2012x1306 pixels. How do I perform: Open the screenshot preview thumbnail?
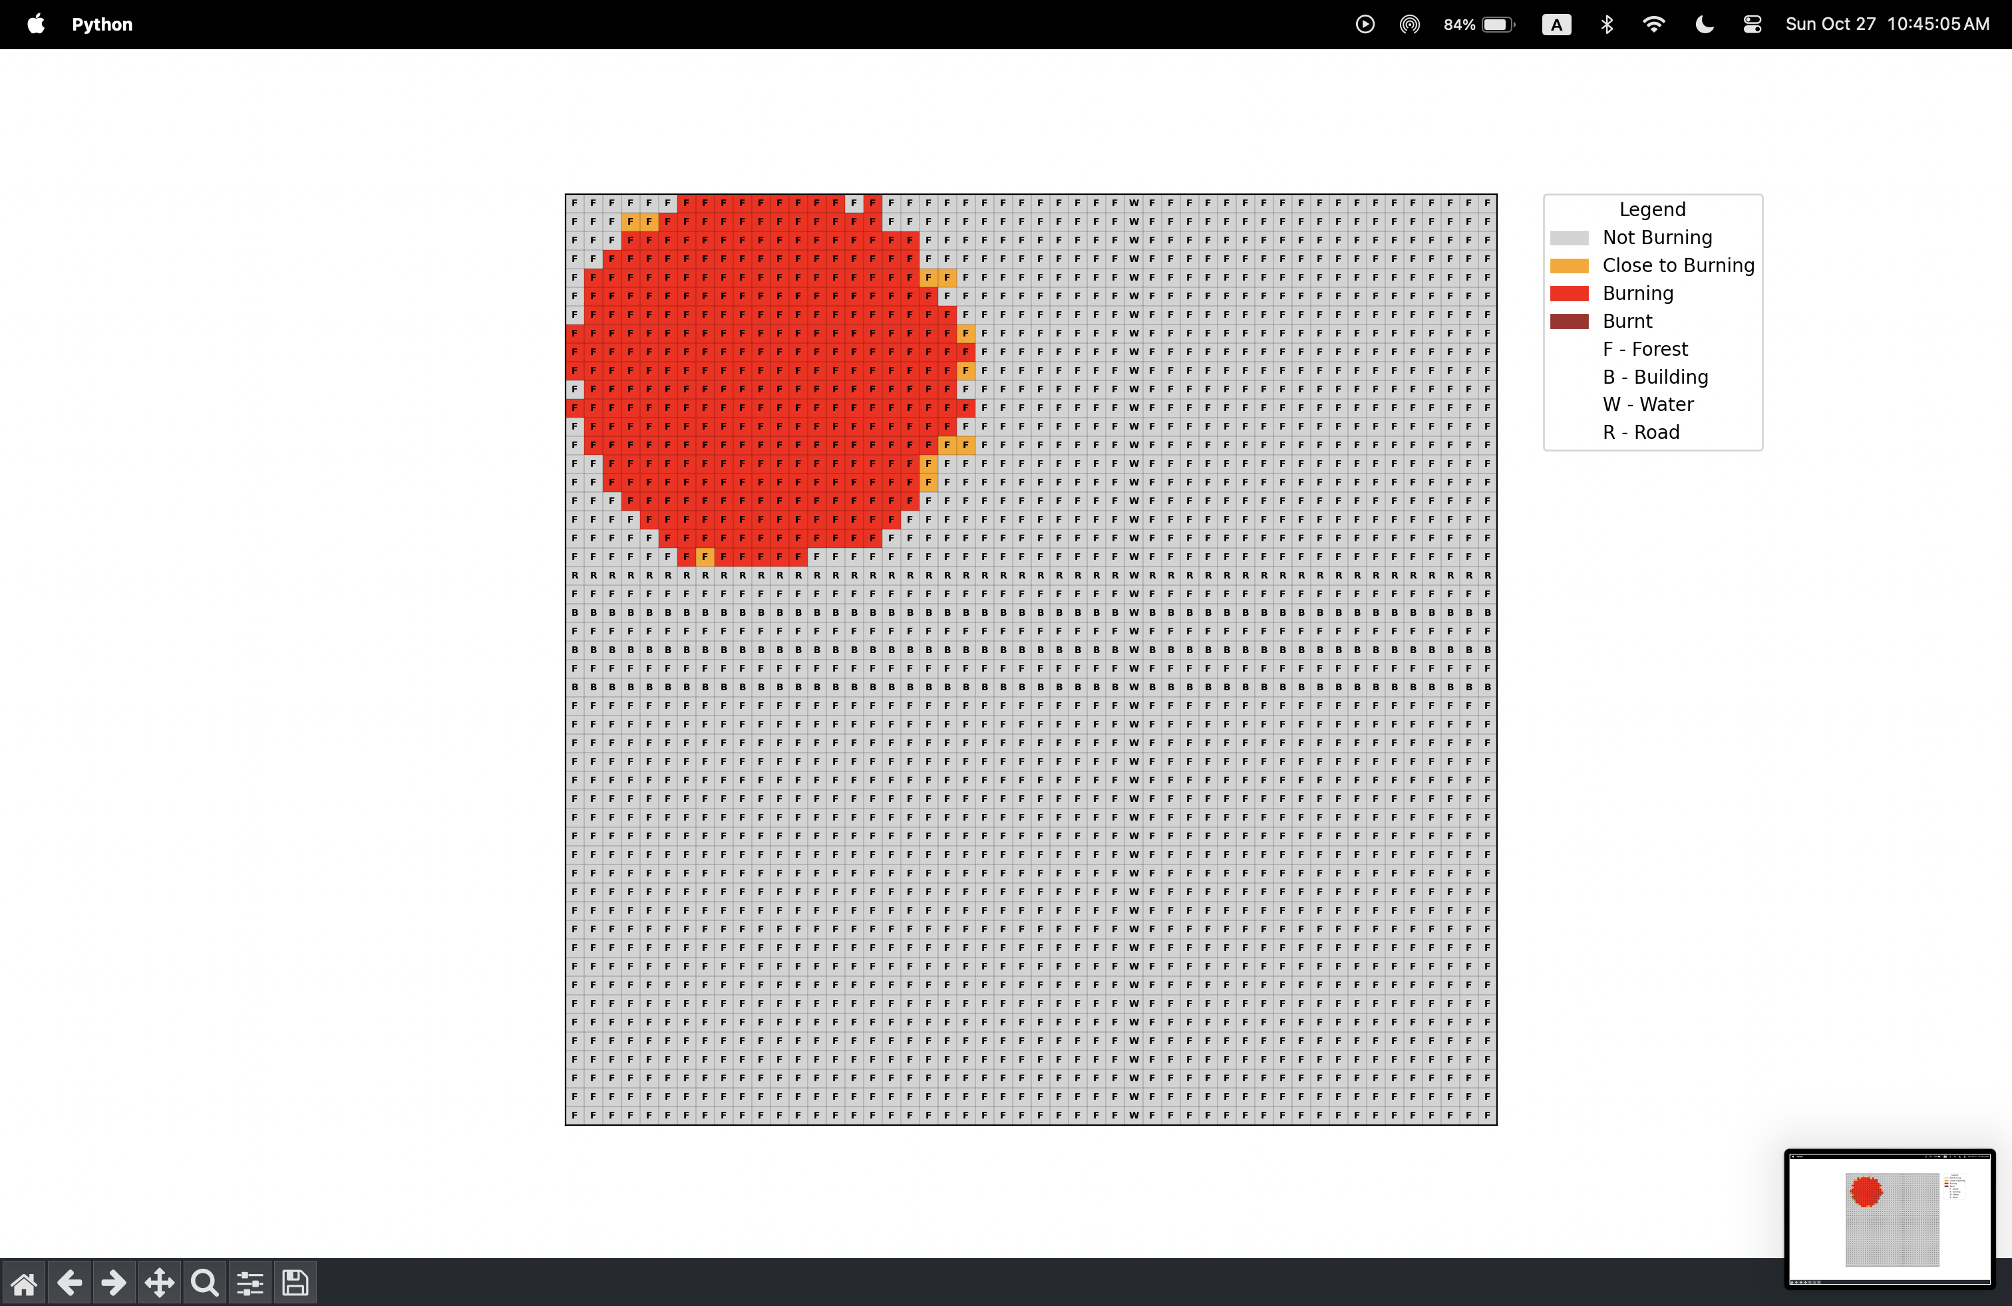[x=1890, y=1218]
